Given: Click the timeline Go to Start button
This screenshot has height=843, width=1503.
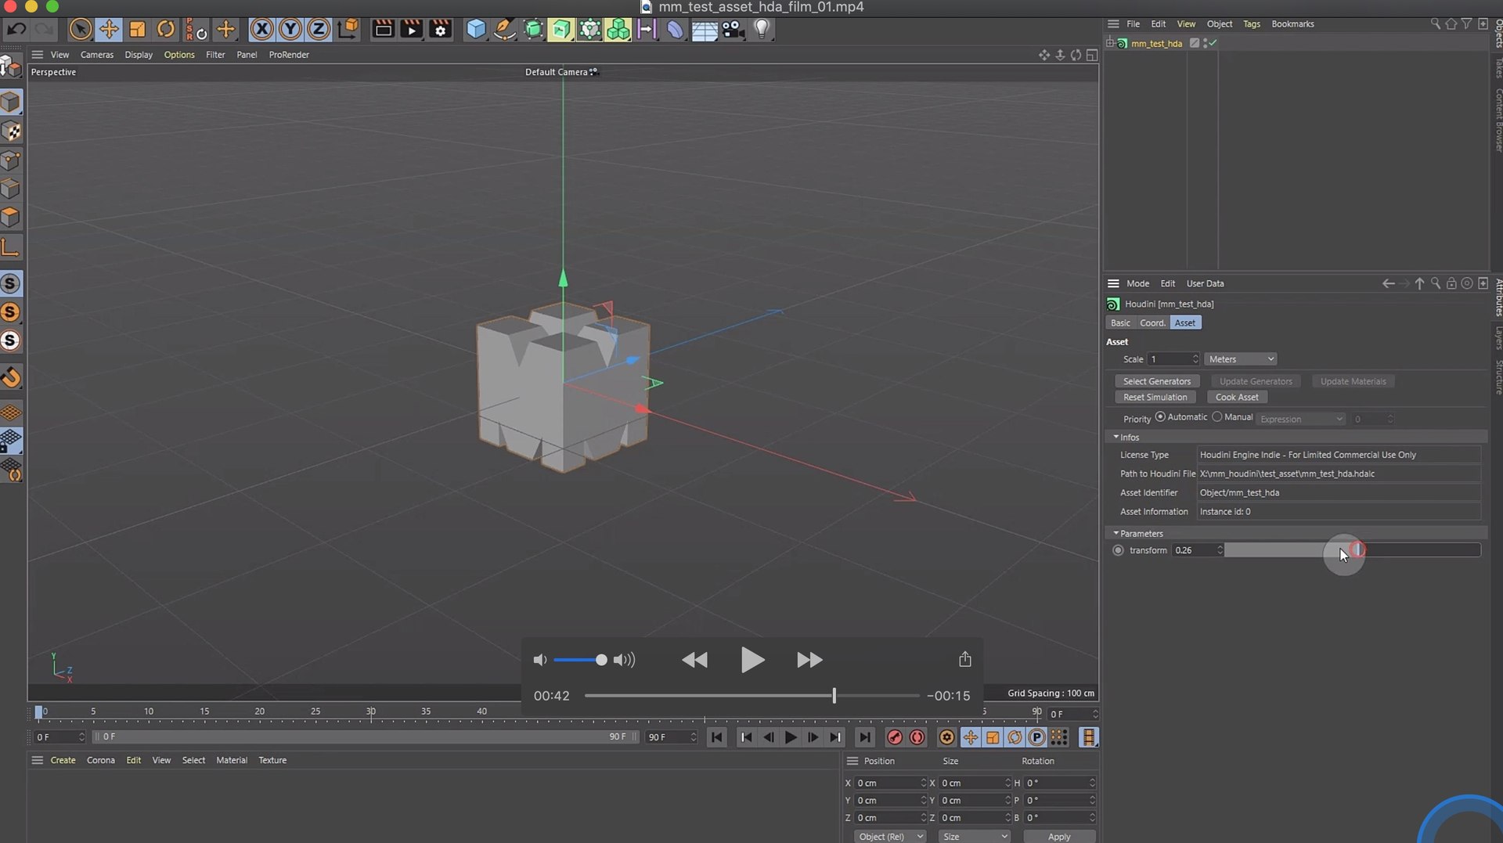Looking at the screenshot, I should click(717, 737).
